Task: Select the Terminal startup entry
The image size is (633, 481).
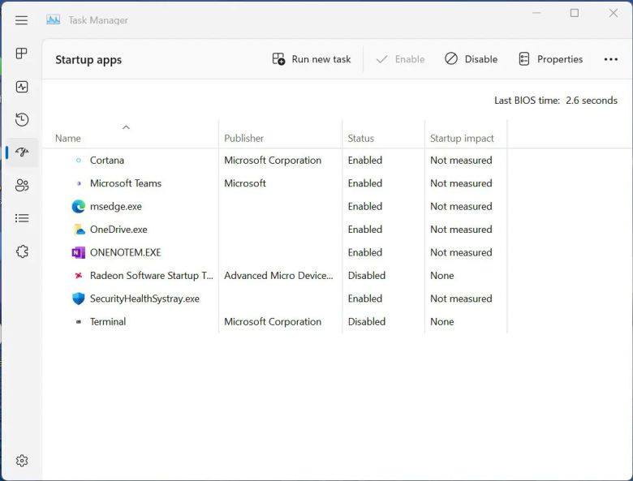Action: pyautogui.click(x=108, y=322)
